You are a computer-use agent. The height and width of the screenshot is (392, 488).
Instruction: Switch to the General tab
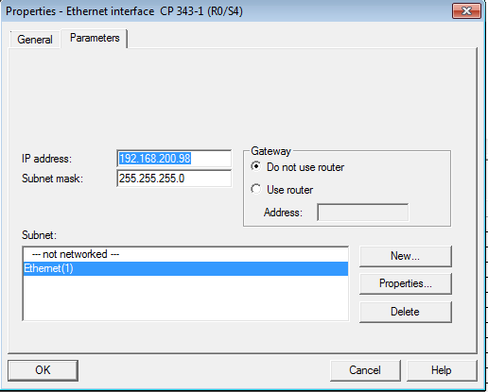click(x=35, y=40)
